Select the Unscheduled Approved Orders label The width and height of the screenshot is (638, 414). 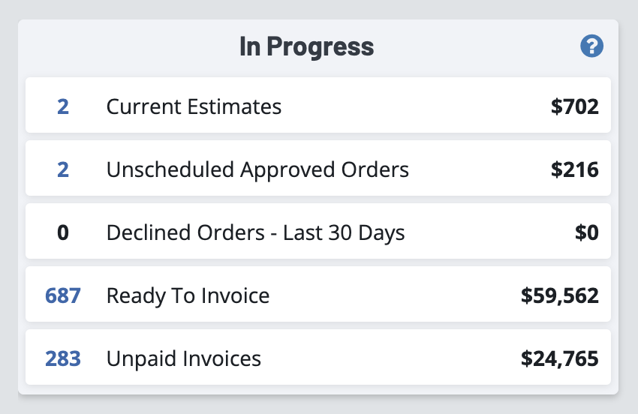(x=257, y=170)
